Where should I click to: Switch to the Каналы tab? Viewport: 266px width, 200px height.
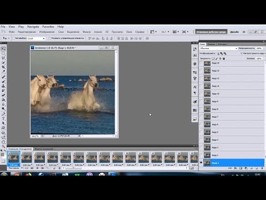[x=211, y=44]
